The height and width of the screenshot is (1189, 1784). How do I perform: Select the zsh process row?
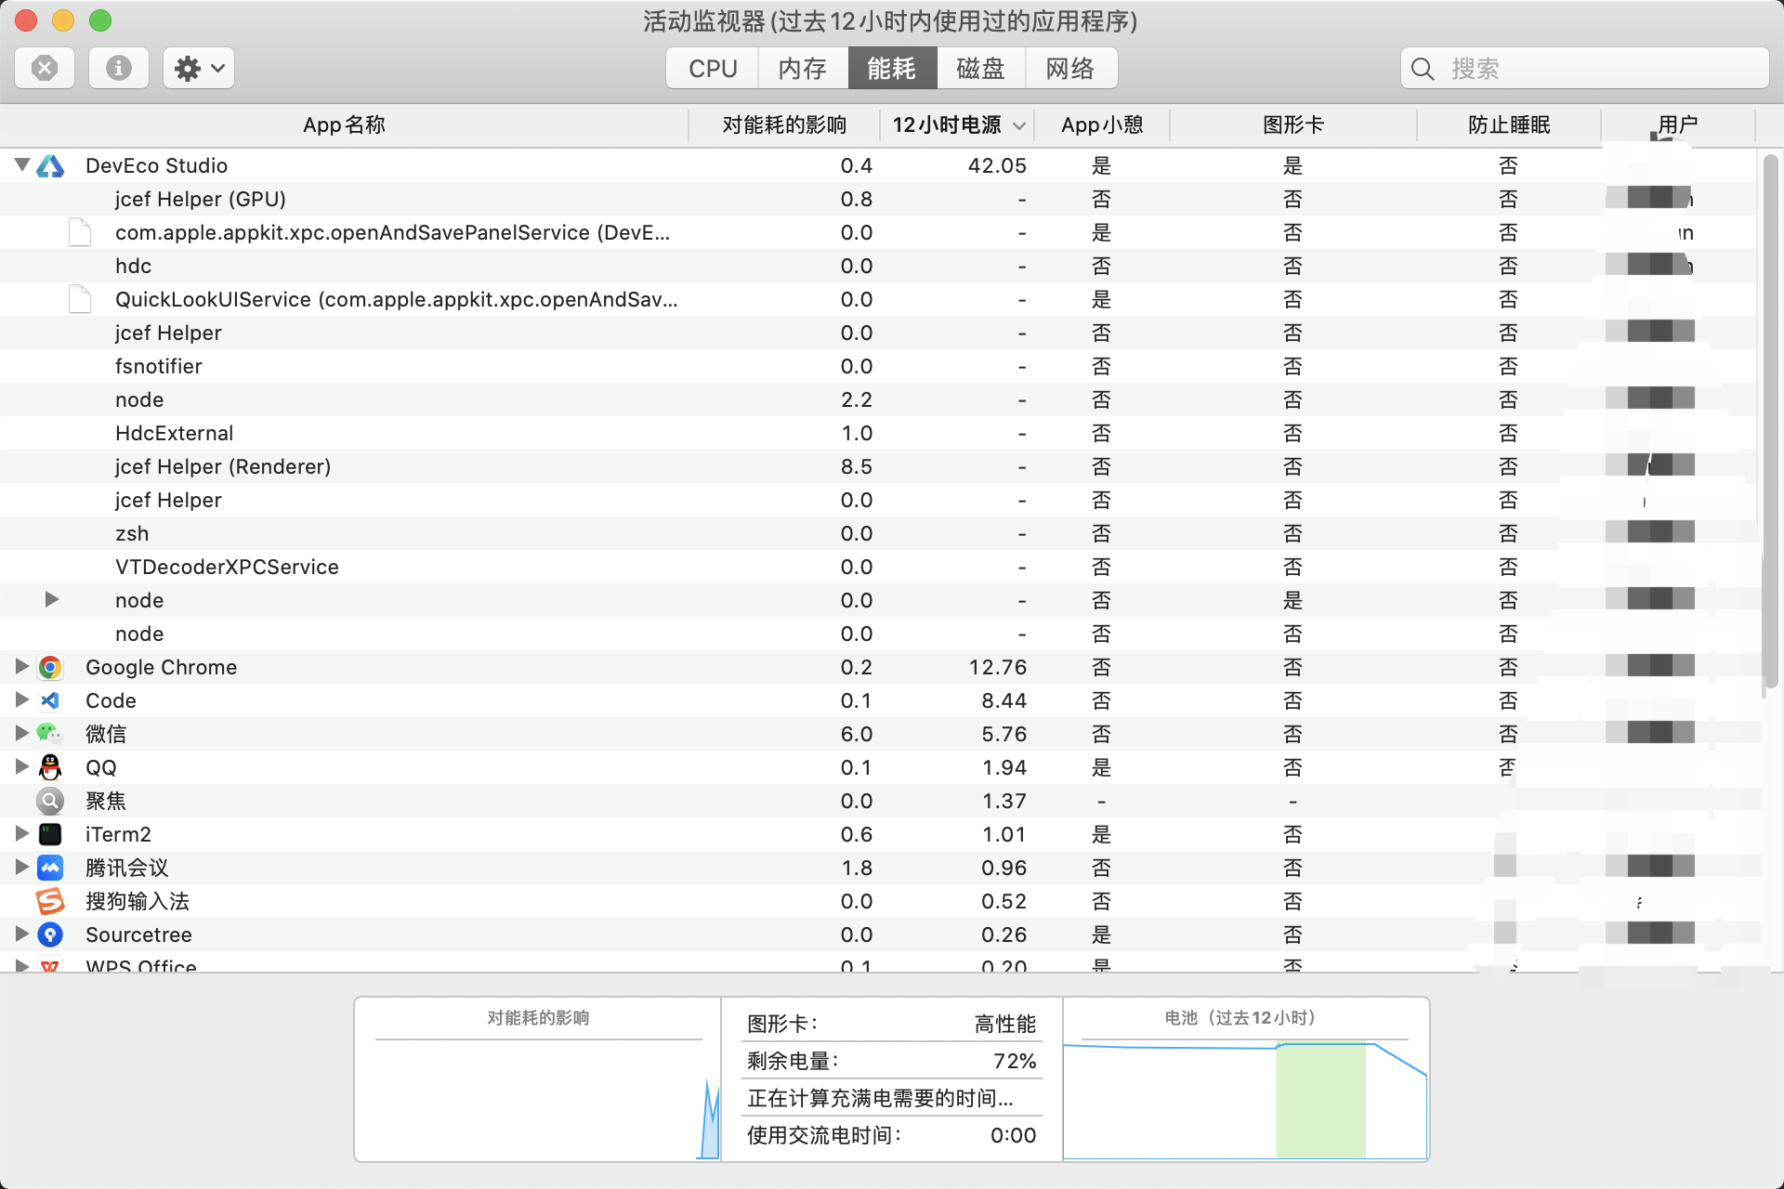878,533
